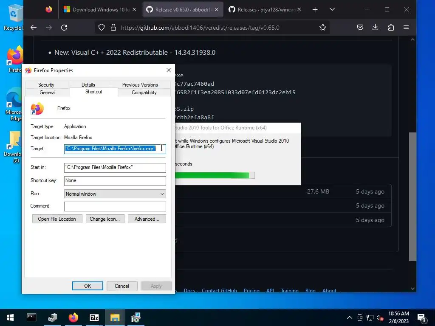Select Firefox desktop shortcut icon
This screenshot has width=435, height=326.
pyautogui.click(x=15, y=59)
